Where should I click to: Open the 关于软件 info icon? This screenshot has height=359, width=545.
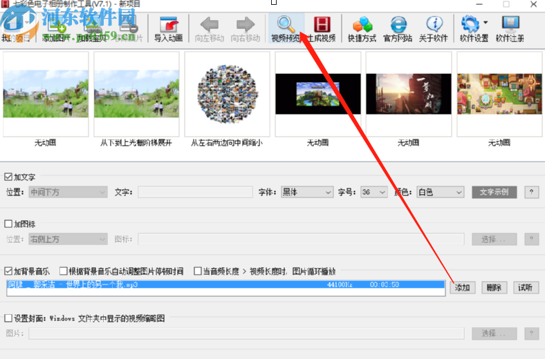click(434, 24)
